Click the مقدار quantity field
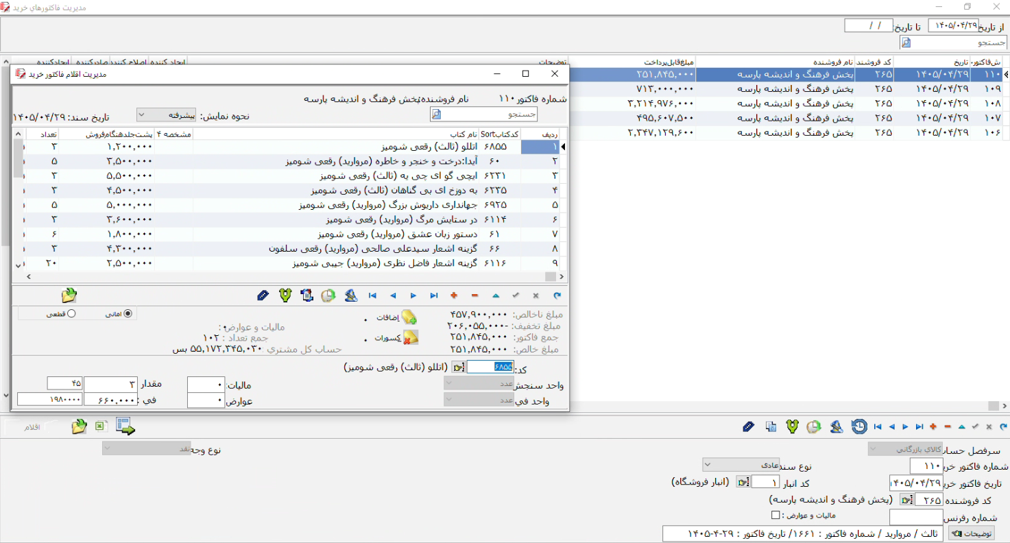 pyautogui.click(x=111, y=383)
